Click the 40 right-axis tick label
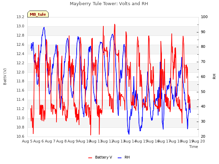Screen dimensions: 219x164 (x=203, y=107)
